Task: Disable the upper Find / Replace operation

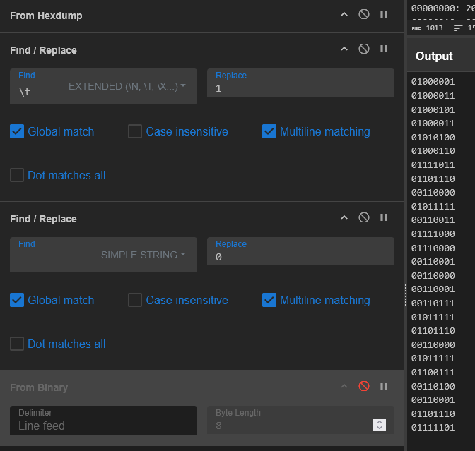Action: [364, 49]
